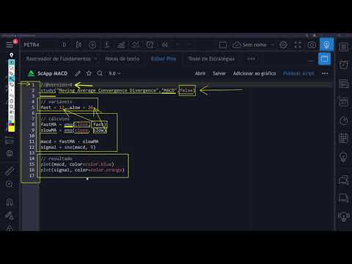Toggle magnet mode
The height and width of the screenshot is (264, 352).
tap(10, 202)
